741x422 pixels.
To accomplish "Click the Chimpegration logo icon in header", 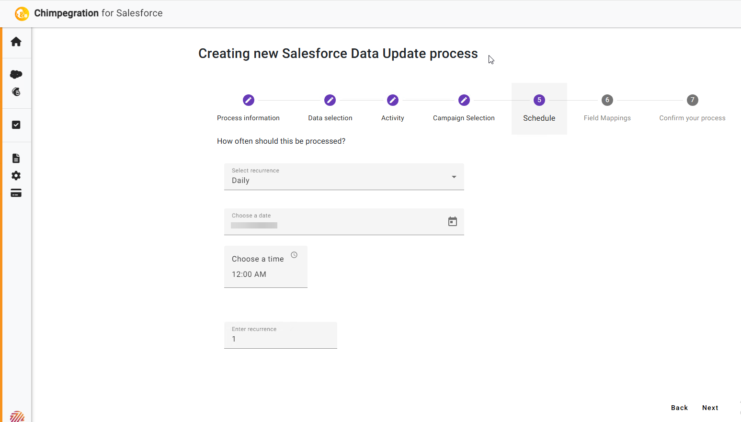I will 22,13.
